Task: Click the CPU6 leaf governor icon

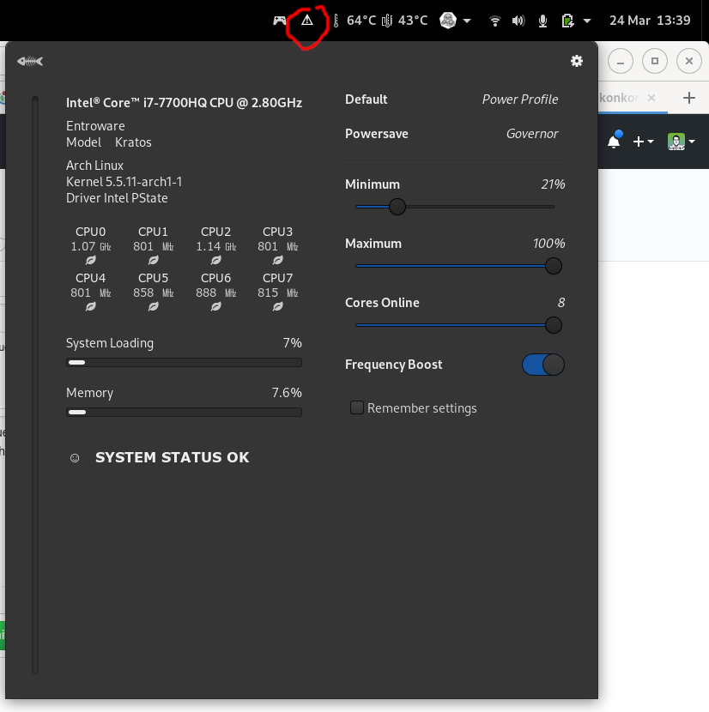Action: tap(216, 306)
